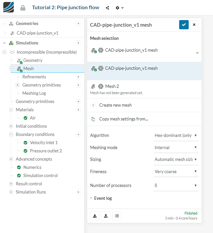Click Create new mesh

[115, 105]
